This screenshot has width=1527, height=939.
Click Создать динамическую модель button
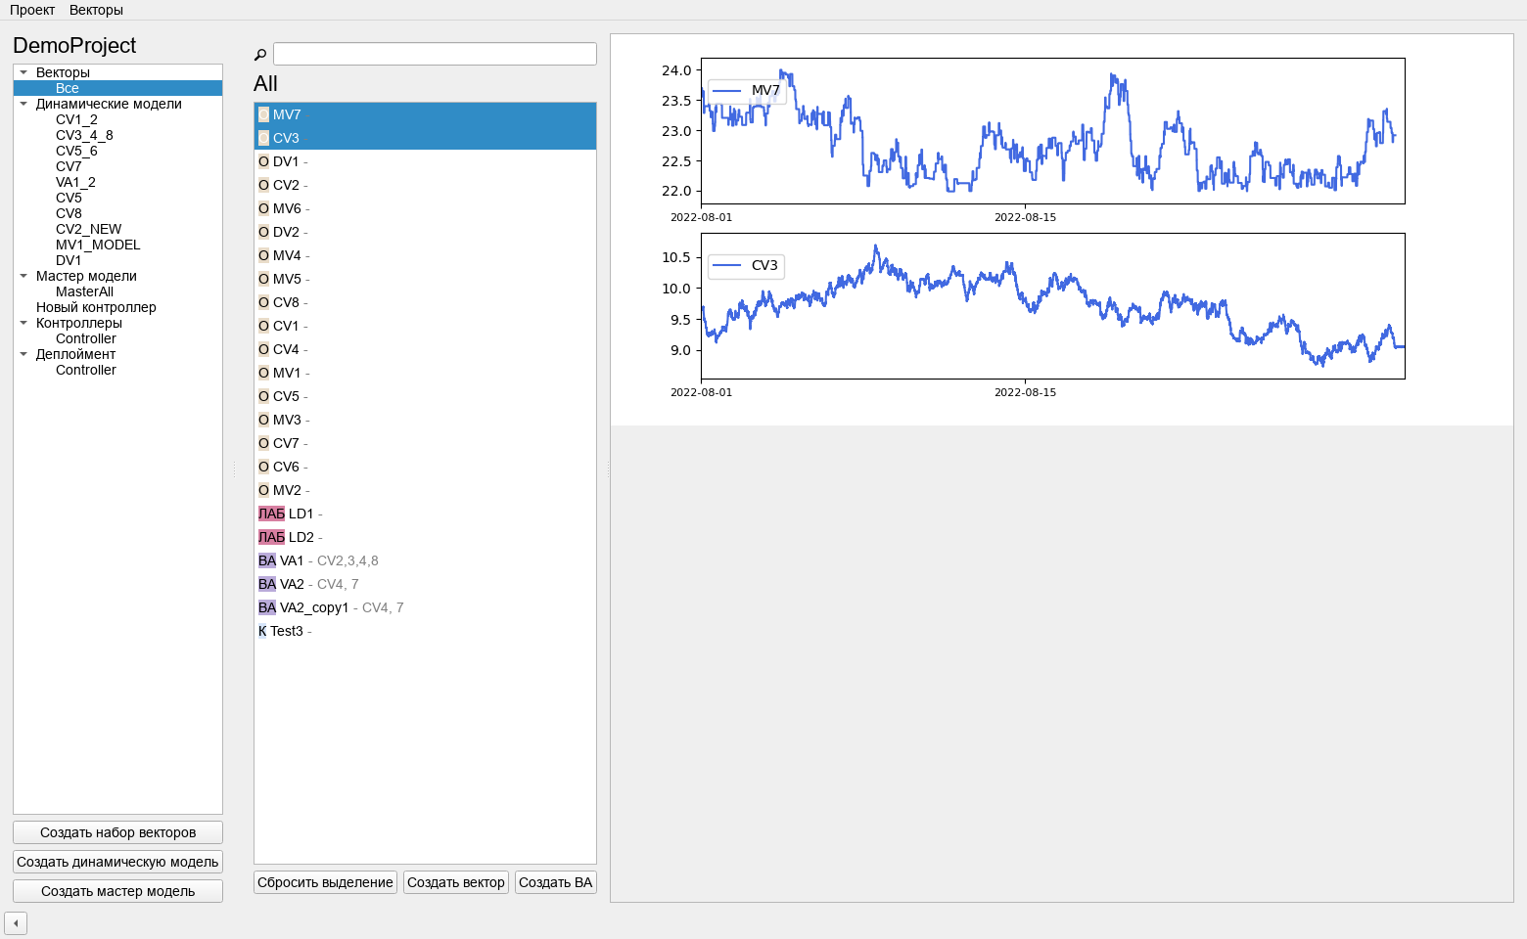(x=117, y=862)
